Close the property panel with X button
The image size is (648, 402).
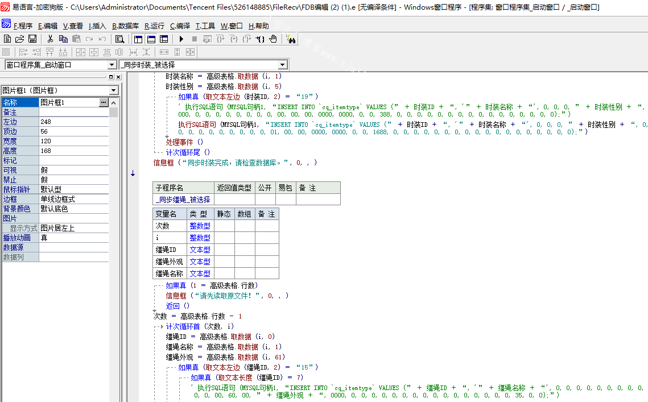point(118,77)
